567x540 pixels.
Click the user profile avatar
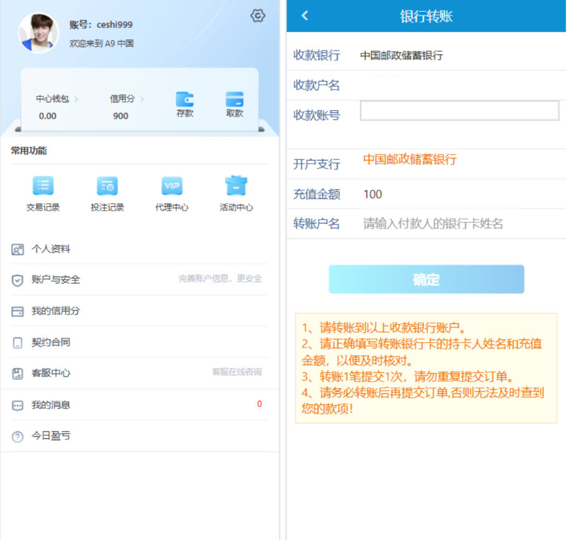click(x=39, y=33)
